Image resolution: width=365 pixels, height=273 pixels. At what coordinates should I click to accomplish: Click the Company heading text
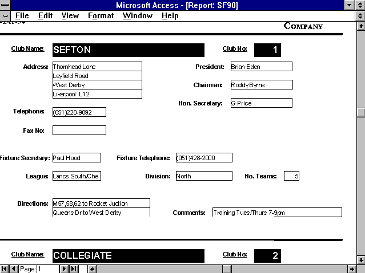coord(303,26)
